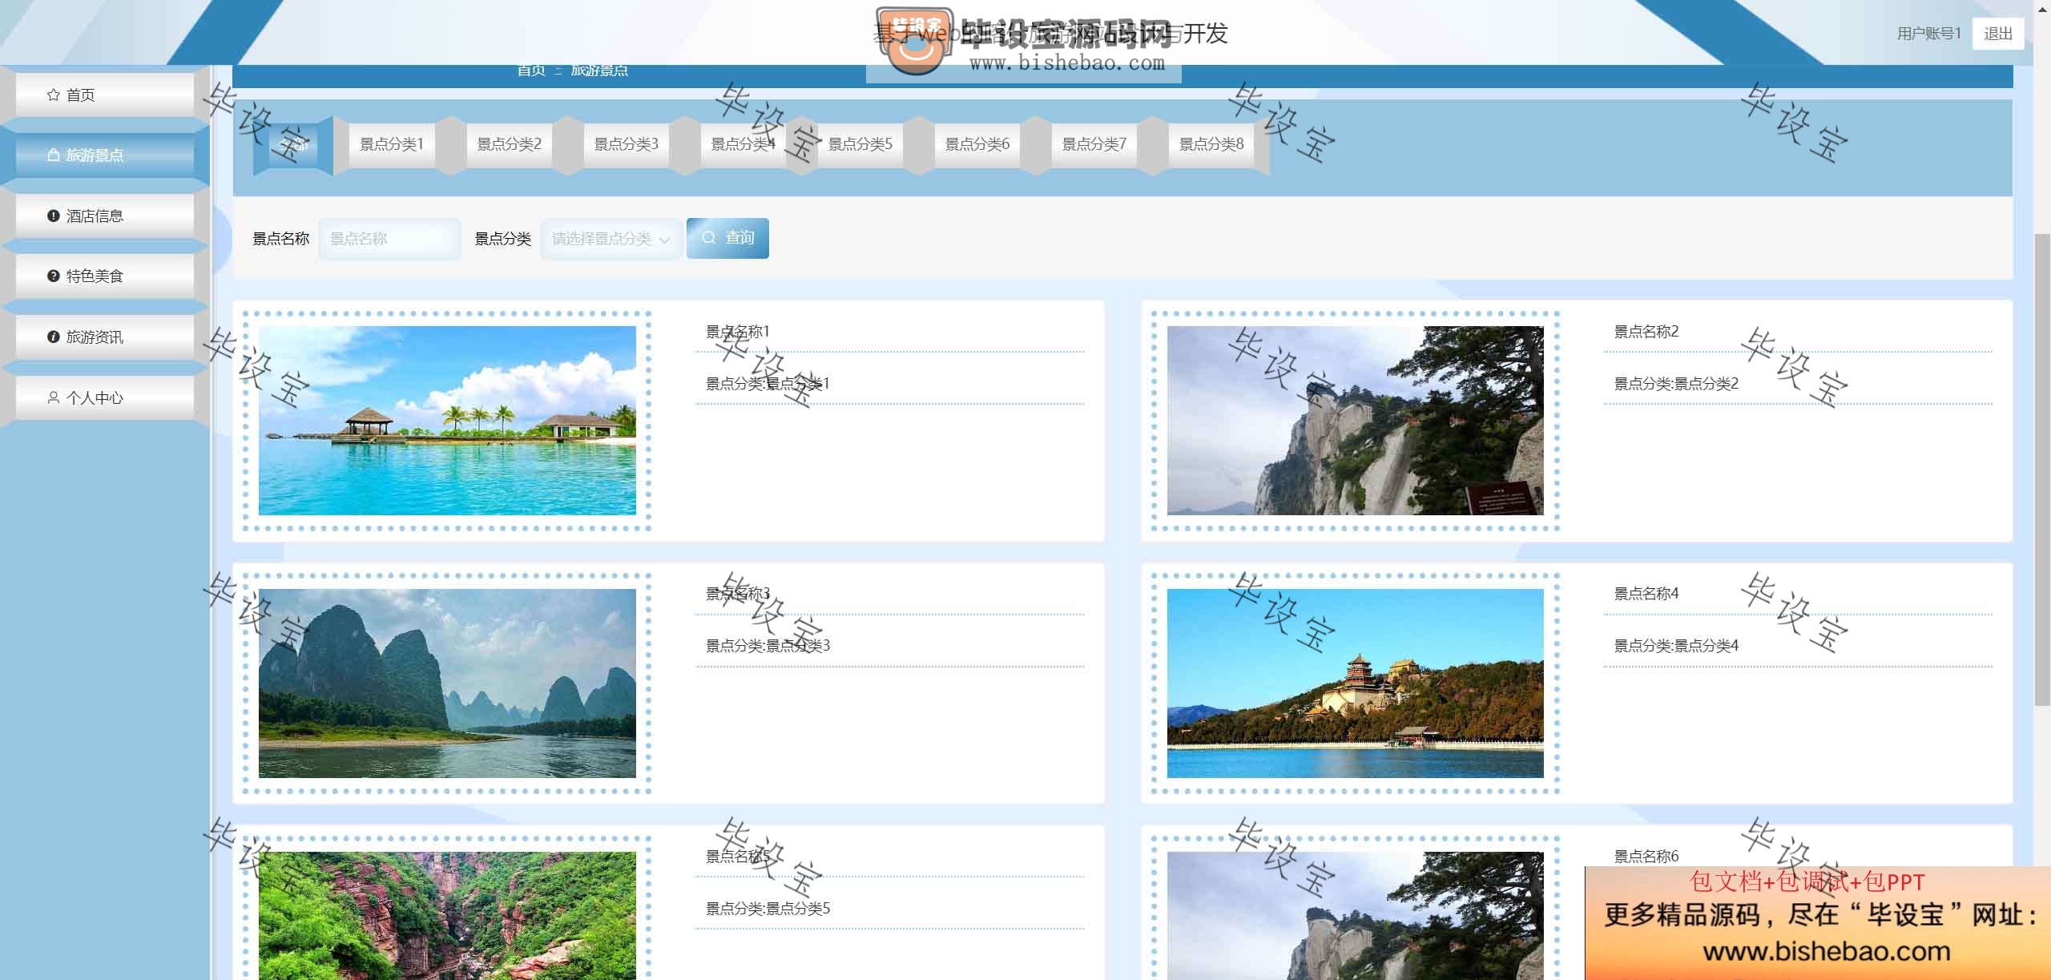Filter by 景点分类5 tab
Screen dimensions: 2051x980
pos(860,144)
